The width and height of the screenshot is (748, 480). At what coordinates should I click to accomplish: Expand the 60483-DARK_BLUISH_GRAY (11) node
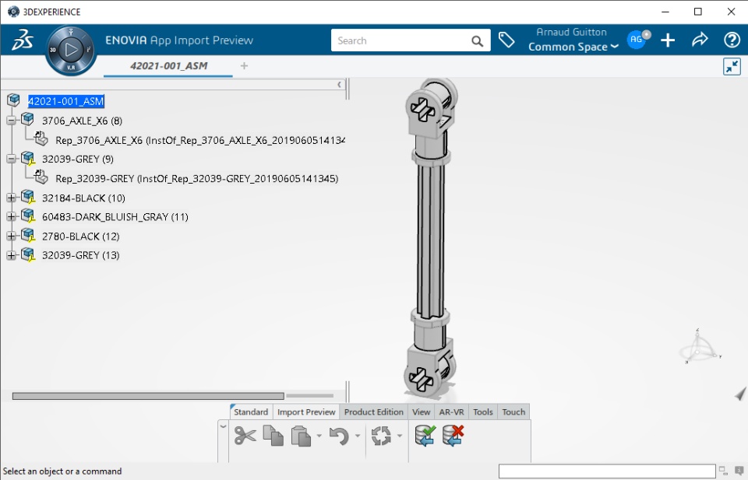11,217
